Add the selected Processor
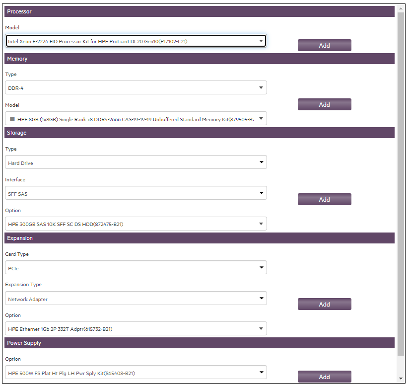This screenshot has height=390, width=409. 325,45
